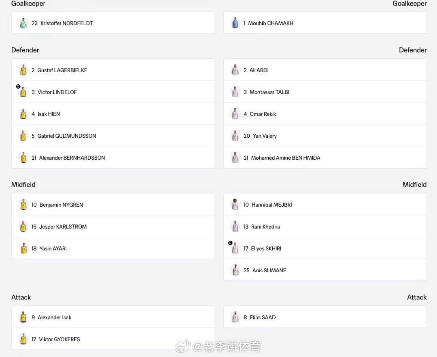
Task: Click number 8 beside Elias SAAD
Action: [245, 317]
